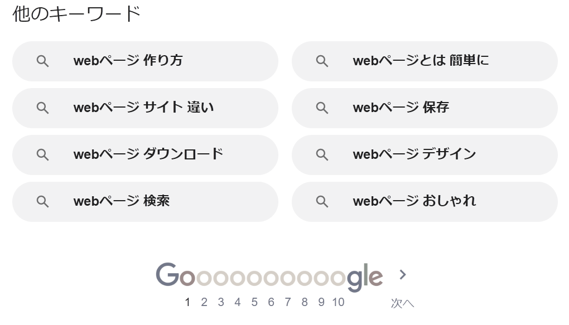Click the magnifier icon next to "webページ おしゃれ"
Viewport: 569px width, 325px height.
pos(322,202)
